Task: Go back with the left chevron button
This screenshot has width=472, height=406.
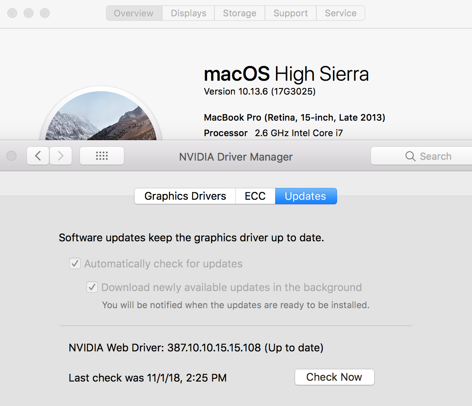Action: pyautogui.click(x=38, y=156)
